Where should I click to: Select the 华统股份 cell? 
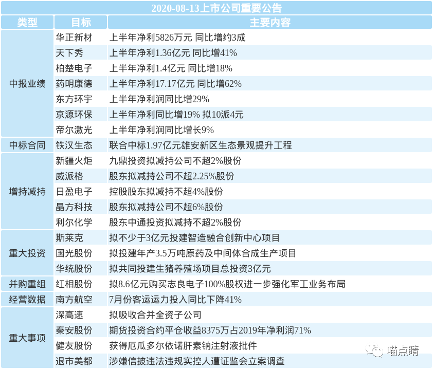[81, 269]
